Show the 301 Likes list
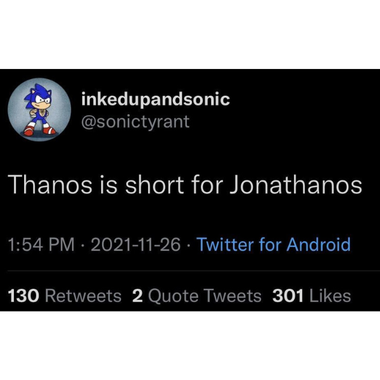This screenshot has height=380, width=380. pyautogui.click(x=311, y=296)
